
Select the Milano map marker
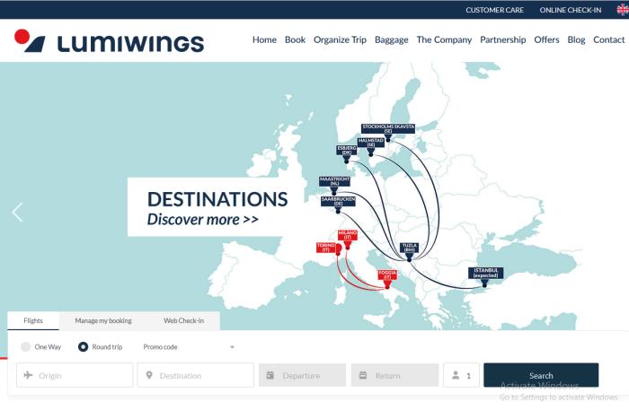coord(348,239)
